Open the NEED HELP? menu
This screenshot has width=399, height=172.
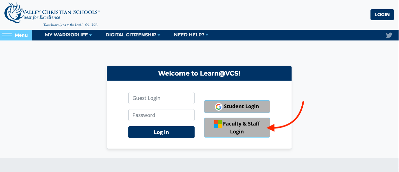point(189,35)
